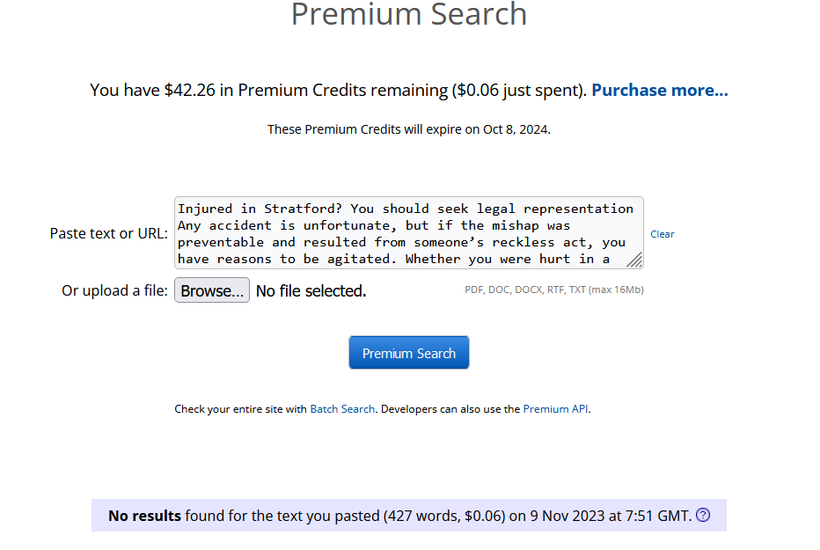
Task: Click the 'Or upload a file:' label
Action: click(114, 290)
